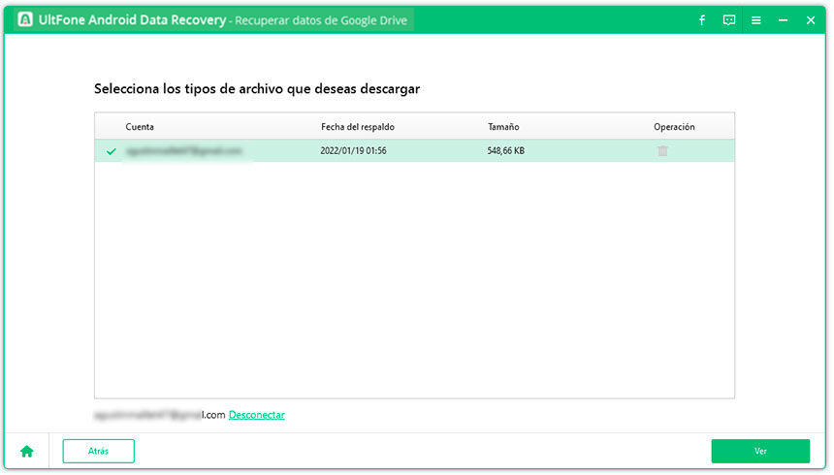Screen dimensions: 834x475
Task: Toggle the green checkmark on backup row
Action: pos(112,151)
